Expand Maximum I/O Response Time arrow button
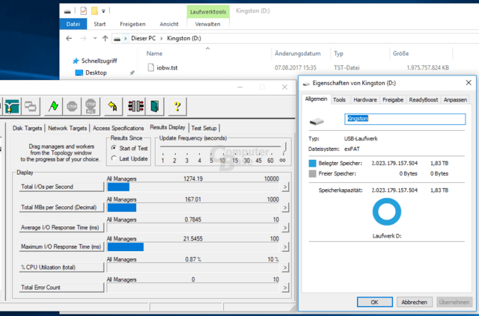This screenshot has height=316, width=479. click(x=285, y=247)
